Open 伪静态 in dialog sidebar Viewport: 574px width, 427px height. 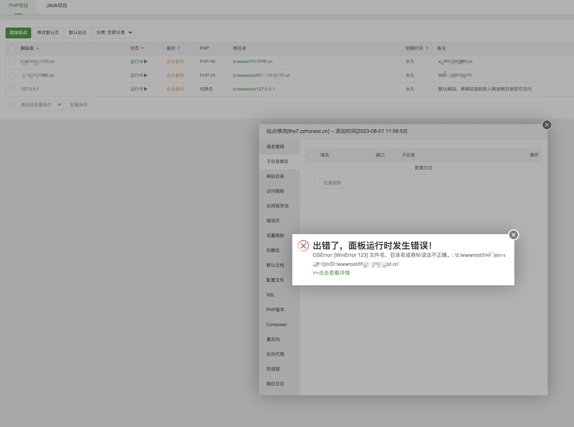[279, 250]
